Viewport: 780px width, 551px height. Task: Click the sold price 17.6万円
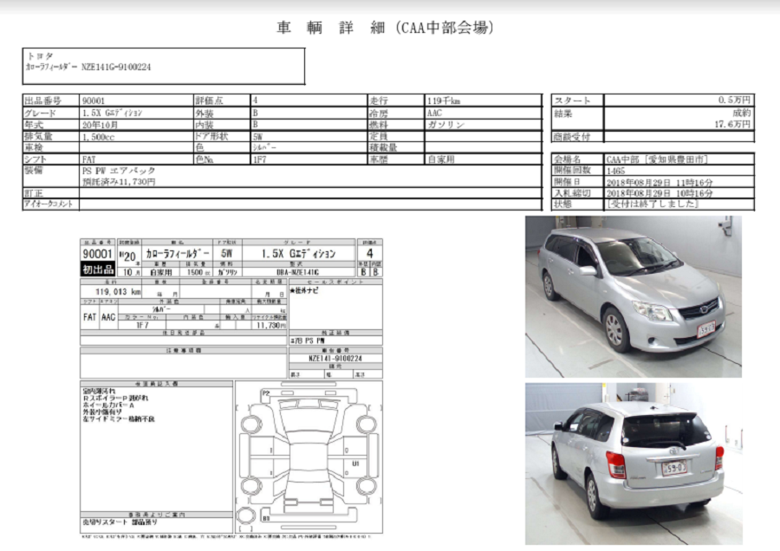tap(732, 124)
